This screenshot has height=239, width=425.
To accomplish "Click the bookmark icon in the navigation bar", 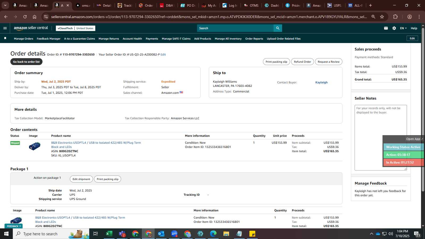I will click(x=5, y=39).
